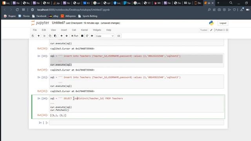This screenshot has width=251, height=141.
Task: Click the Out[19] sqlite3.Cursor output text
Action: pos(72,70)
